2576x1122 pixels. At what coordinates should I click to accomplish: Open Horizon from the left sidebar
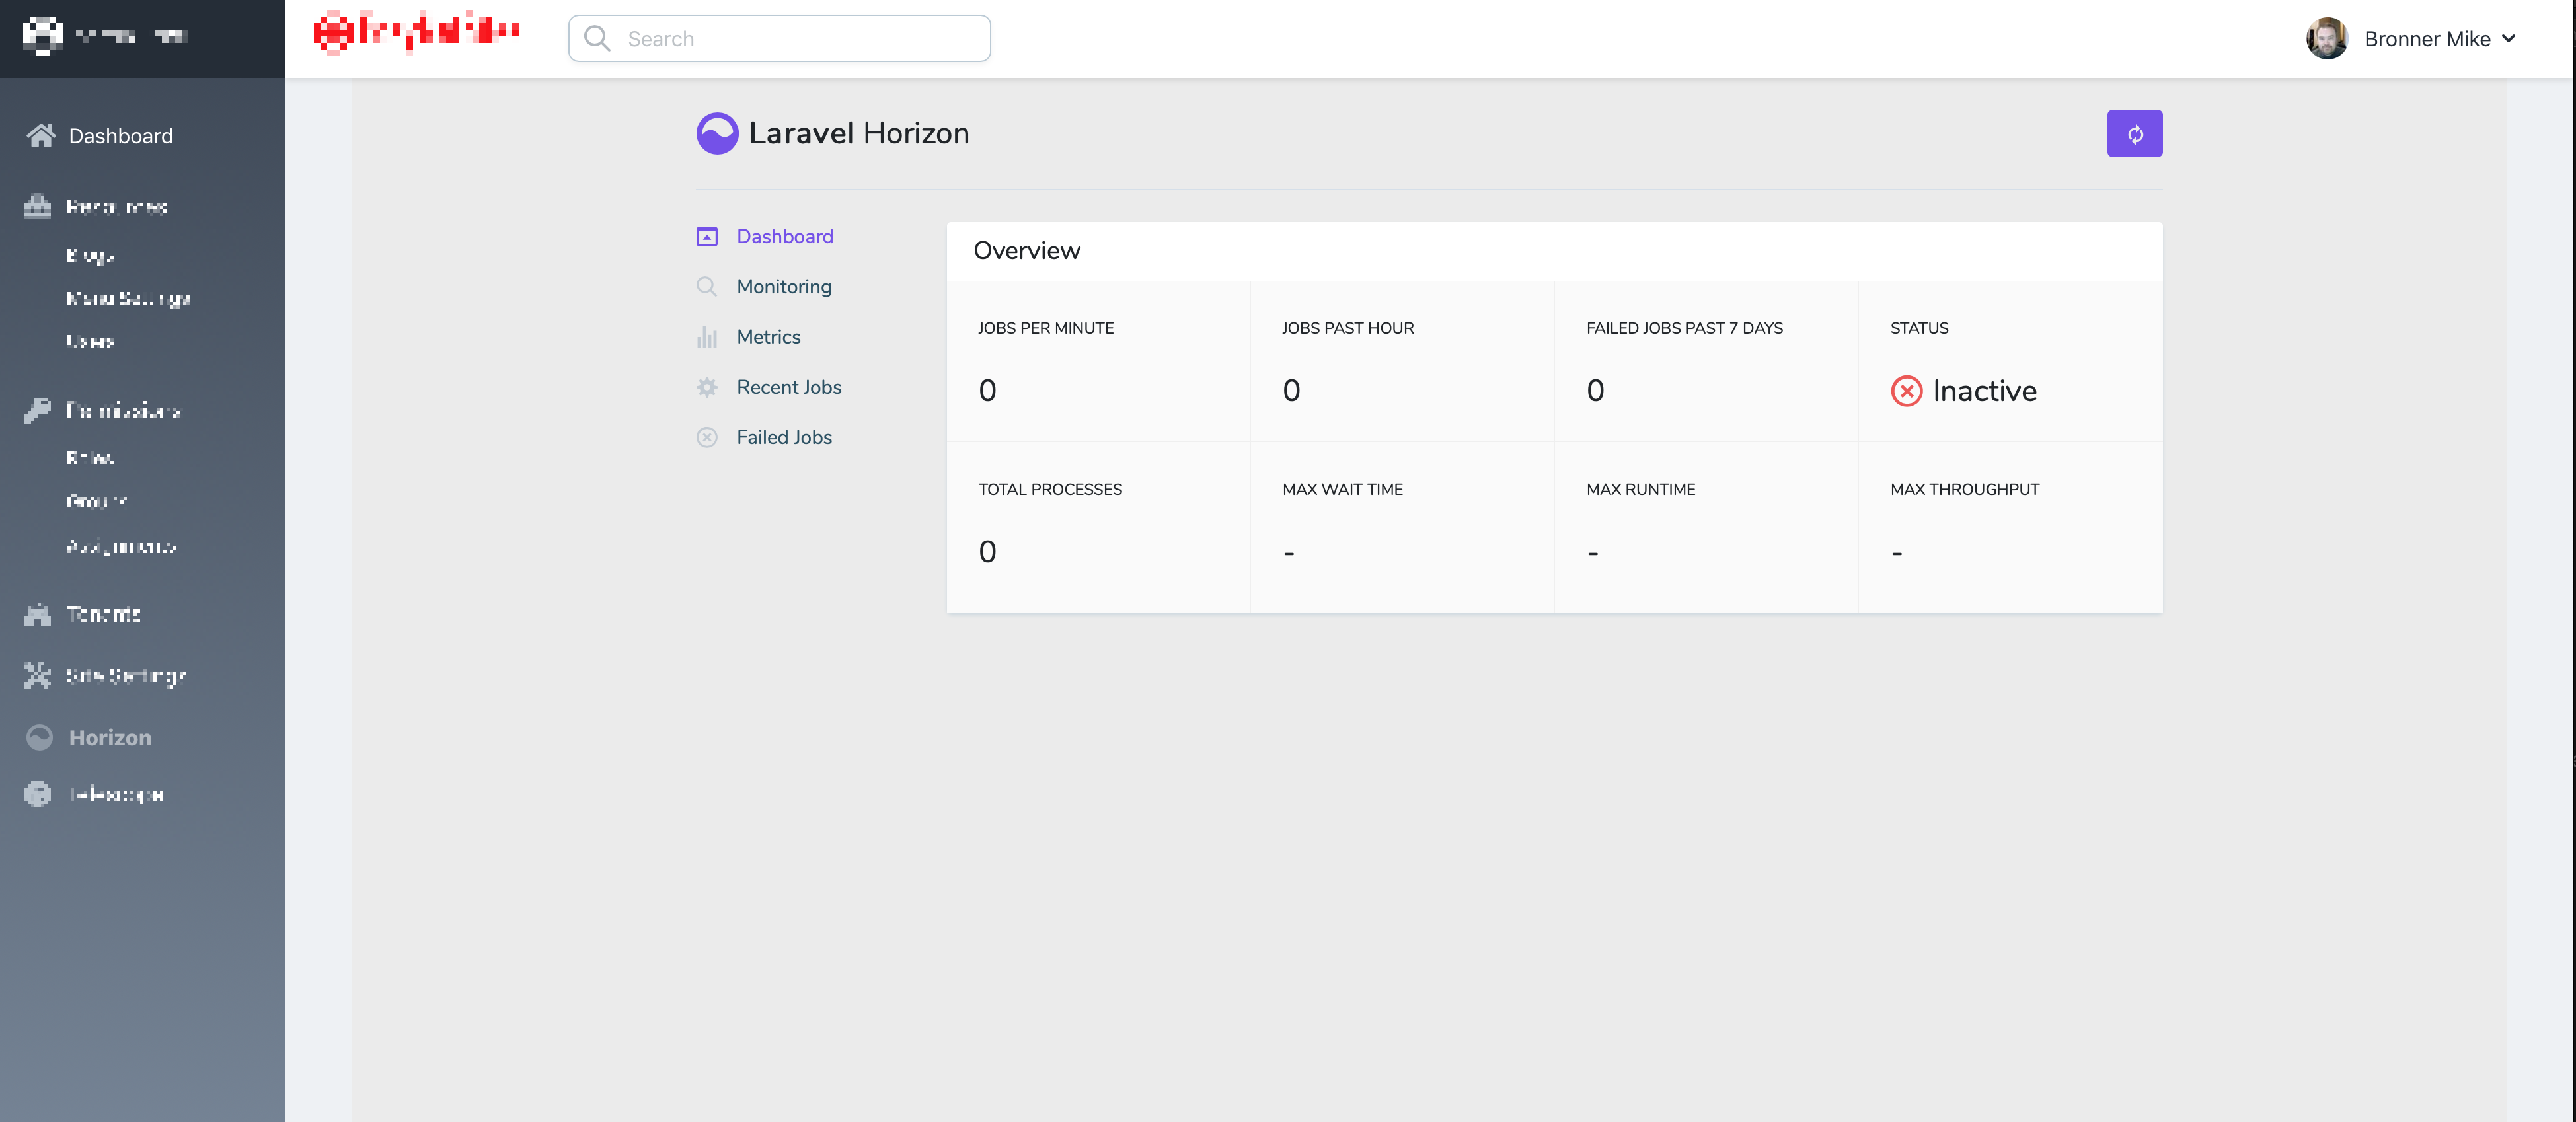pos(110,738)
